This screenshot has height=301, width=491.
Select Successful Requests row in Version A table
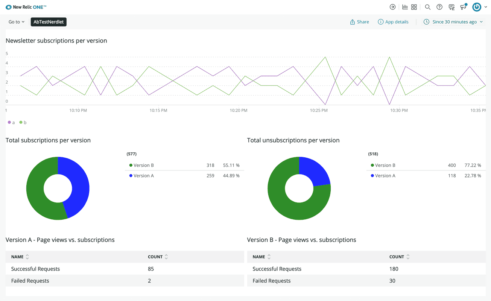(x=125, y=269)
